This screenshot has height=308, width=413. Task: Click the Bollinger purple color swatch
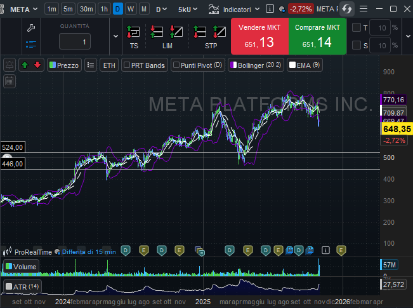(233, 65)
